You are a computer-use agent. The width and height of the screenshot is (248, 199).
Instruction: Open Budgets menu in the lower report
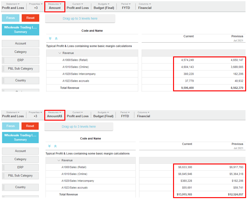103,114
